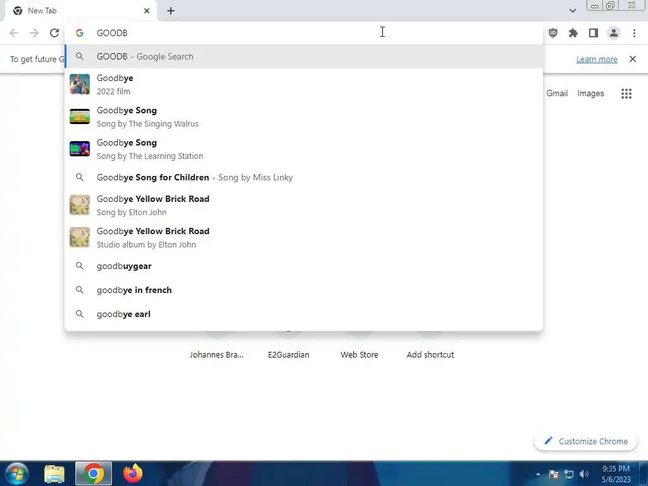Open Johannes Bra... shortcut
The height and width of the screenshot is (486, 648).
pos(216,354)
